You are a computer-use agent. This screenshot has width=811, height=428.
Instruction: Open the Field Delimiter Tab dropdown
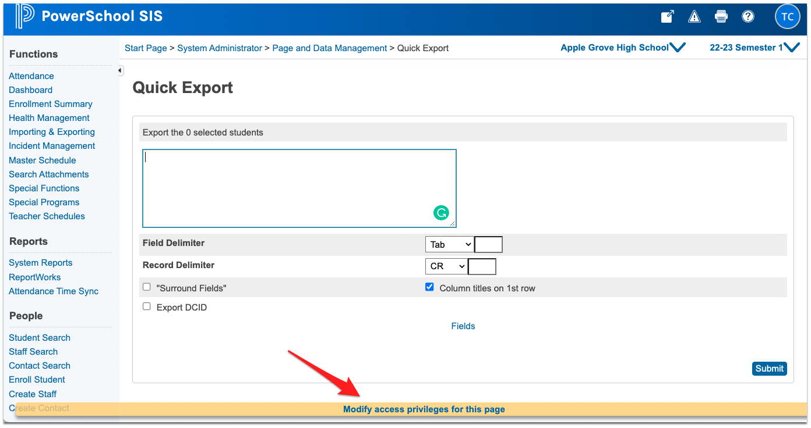[x=449, y=245]
